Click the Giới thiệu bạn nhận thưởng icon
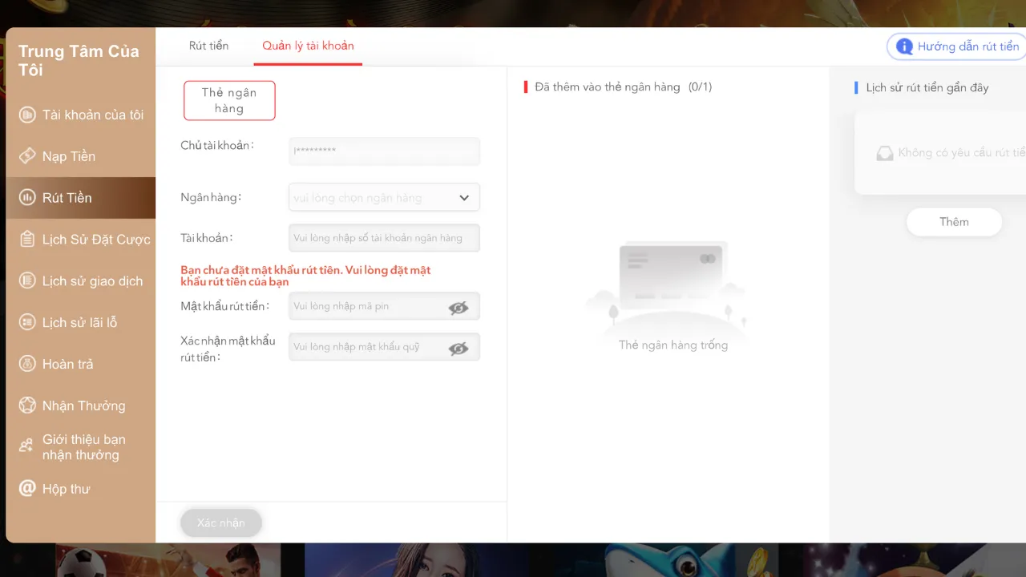Screen dimensions: 1026x577 click(x=27, y=447)
